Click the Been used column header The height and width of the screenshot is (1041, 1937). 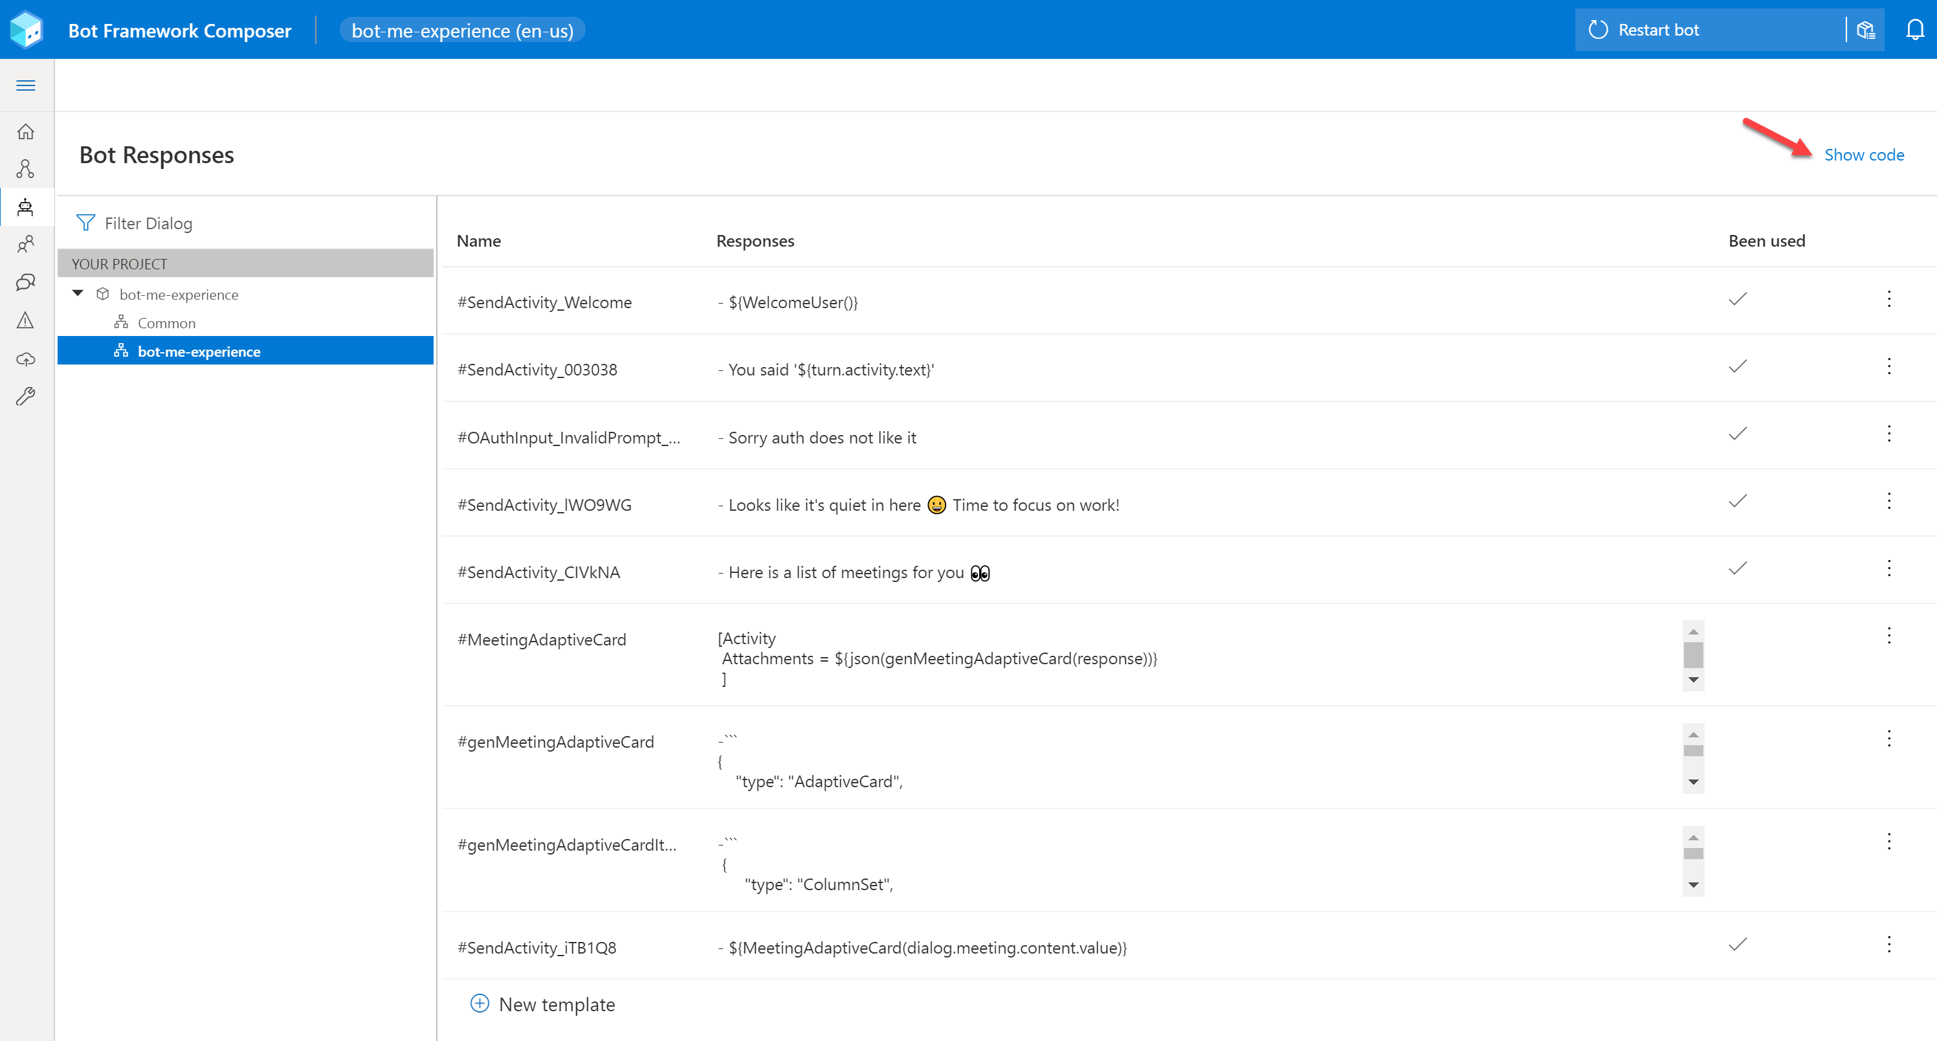(1766, 241)
